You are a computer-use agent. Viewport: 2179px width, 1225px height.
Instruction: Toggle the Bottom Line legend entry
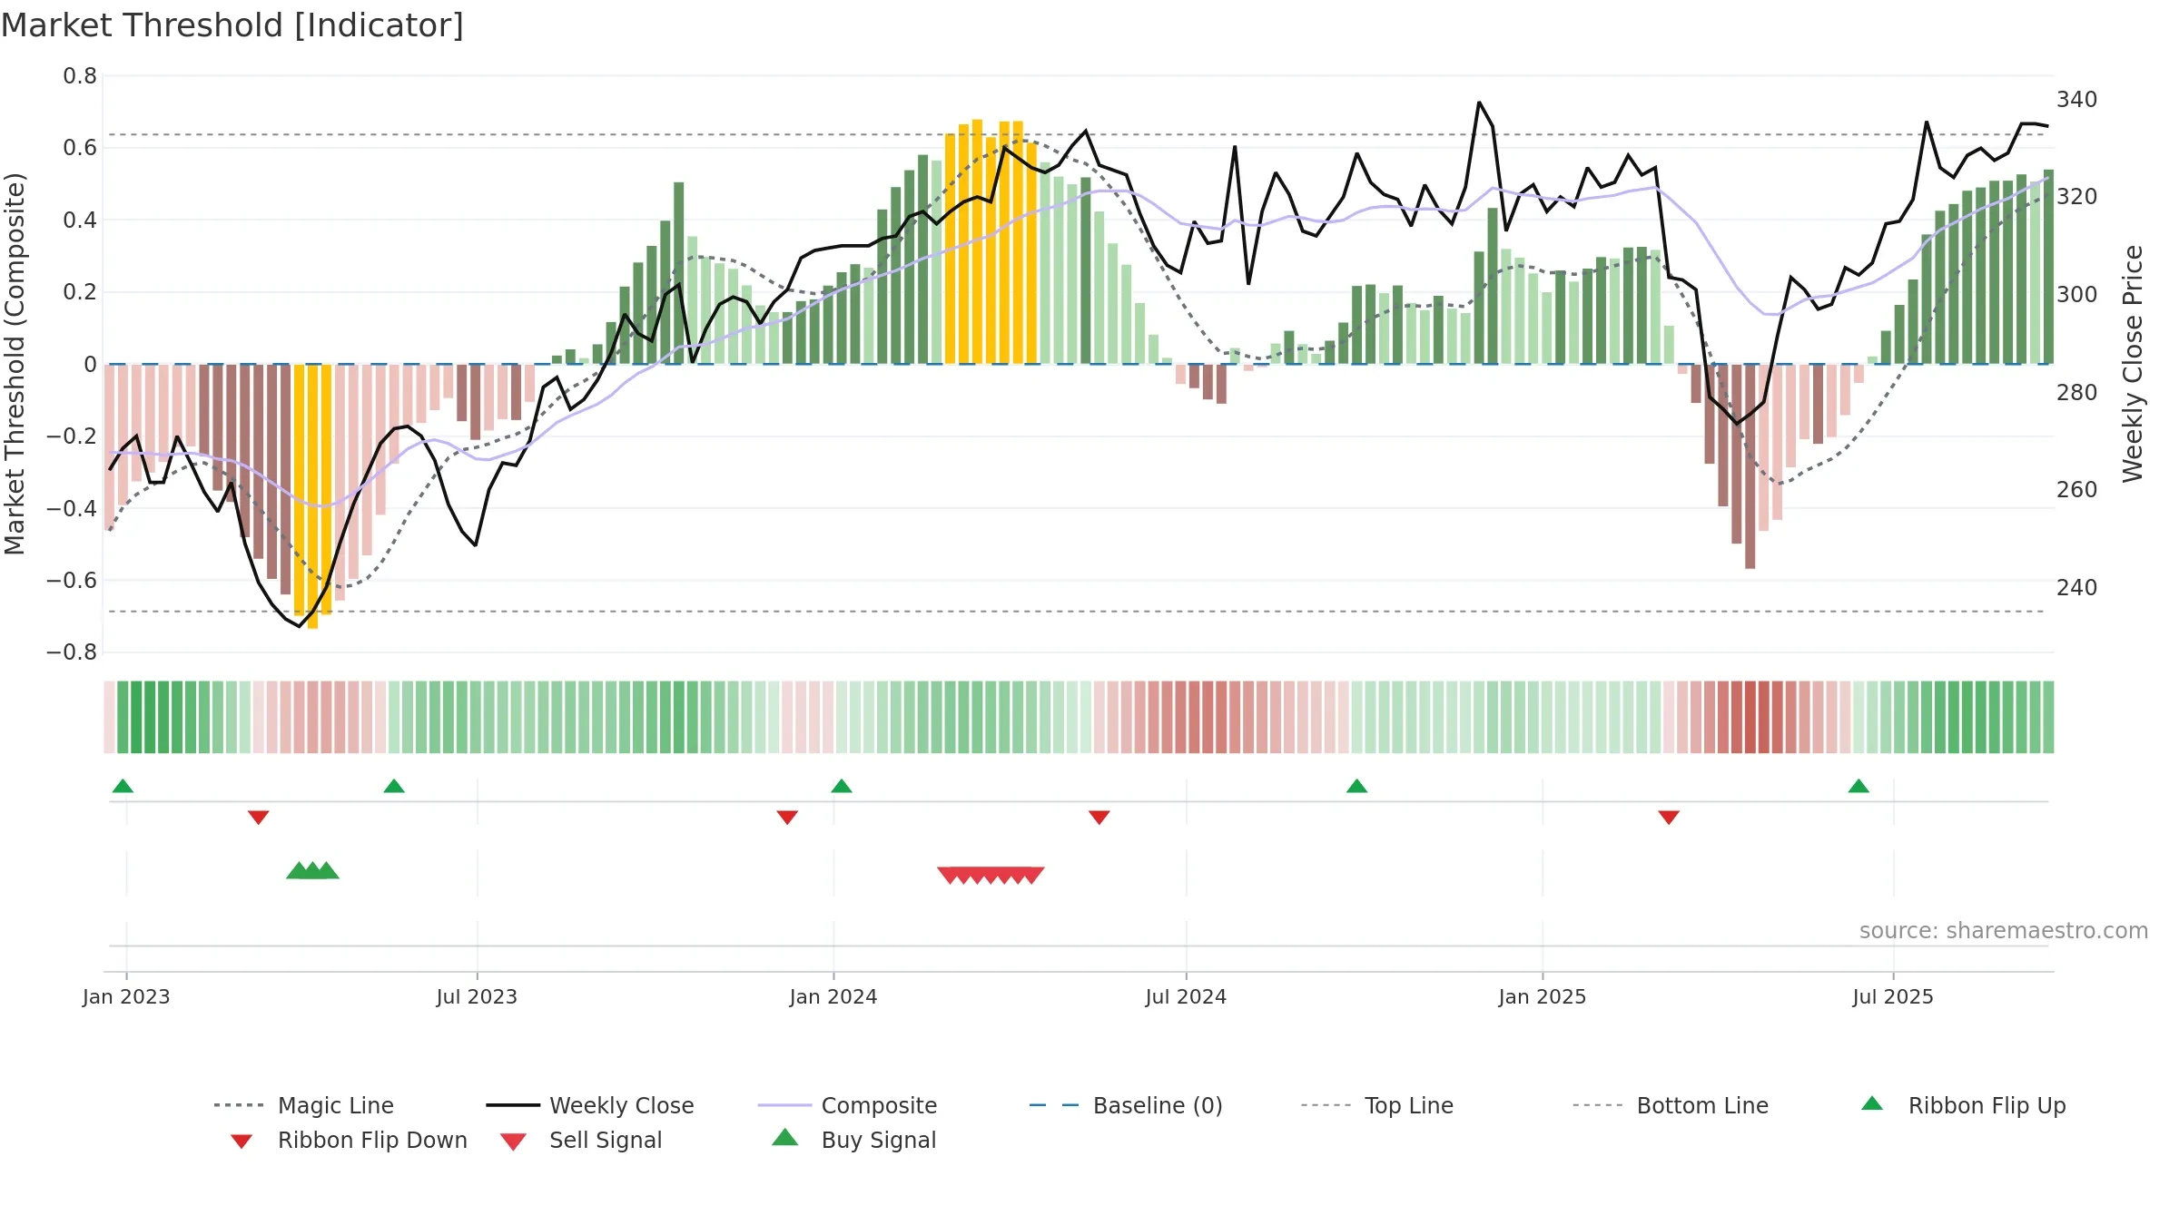(1671, 1105)
